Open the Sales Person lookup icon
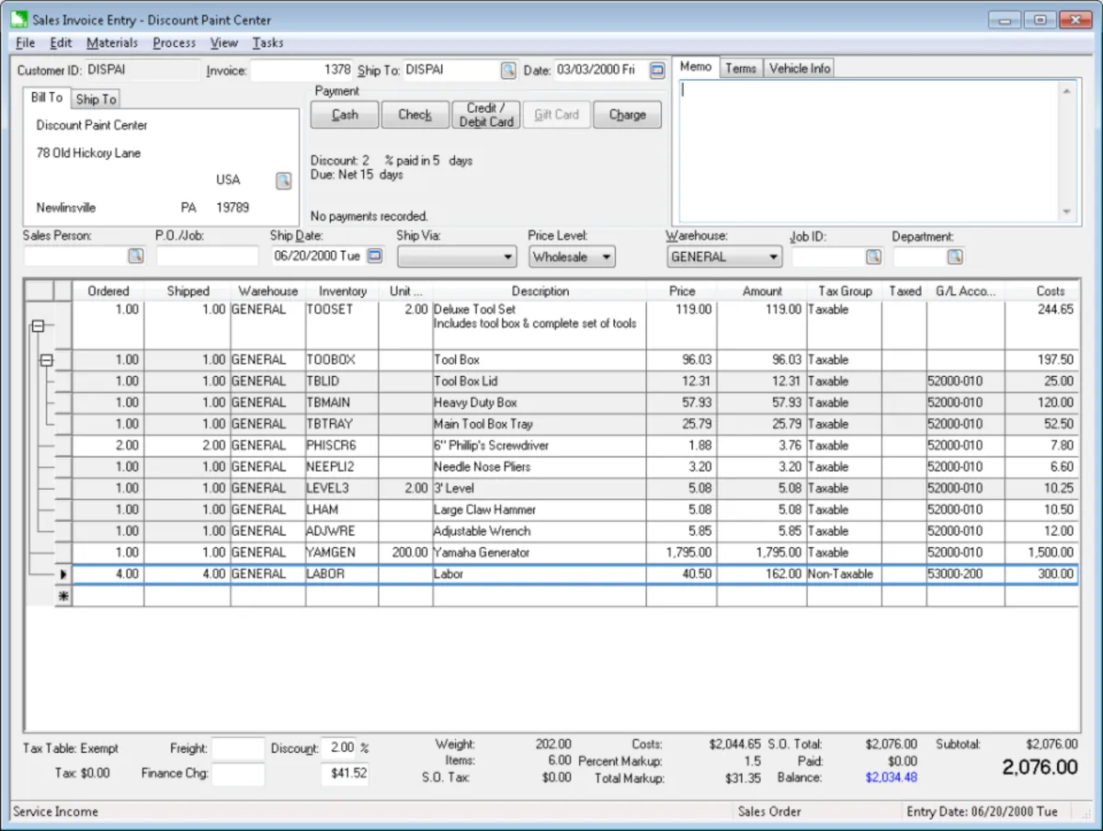 pyautogui.click(x=135, y=256)
